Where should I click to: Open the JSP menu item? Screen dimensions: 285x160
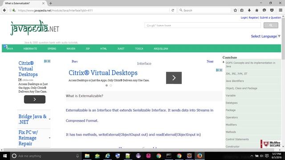(x=88, y=48)
